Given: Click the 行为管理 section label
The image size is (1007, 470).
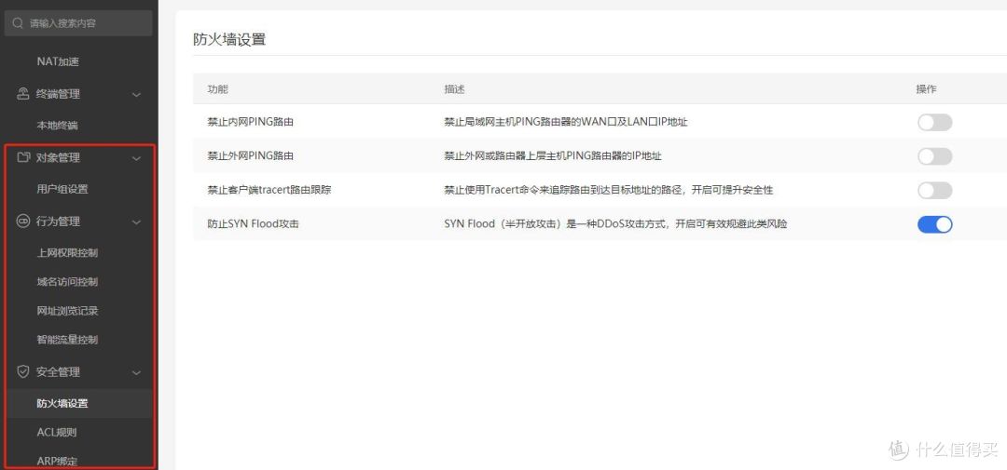Looking at the screenshot, I should tap(58, 222).
